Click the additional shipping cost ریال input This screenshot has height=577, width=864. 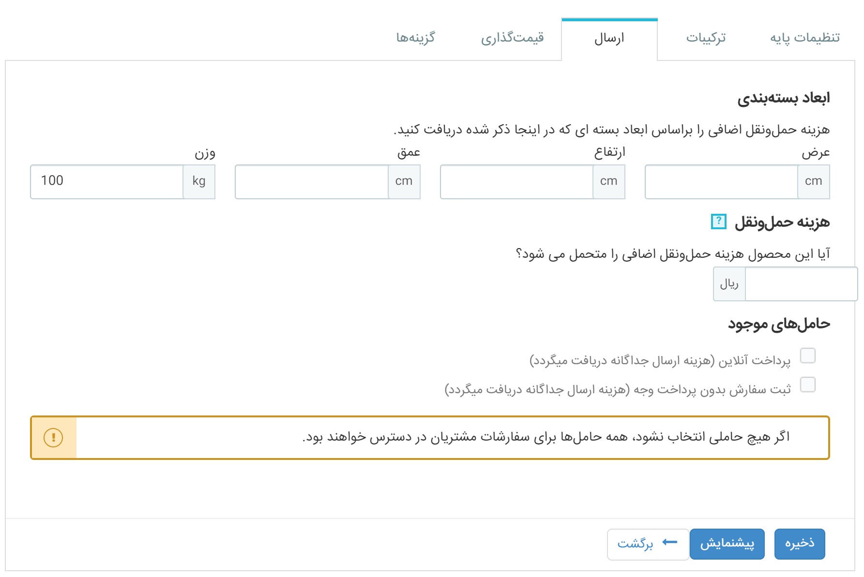coord(801,284)
